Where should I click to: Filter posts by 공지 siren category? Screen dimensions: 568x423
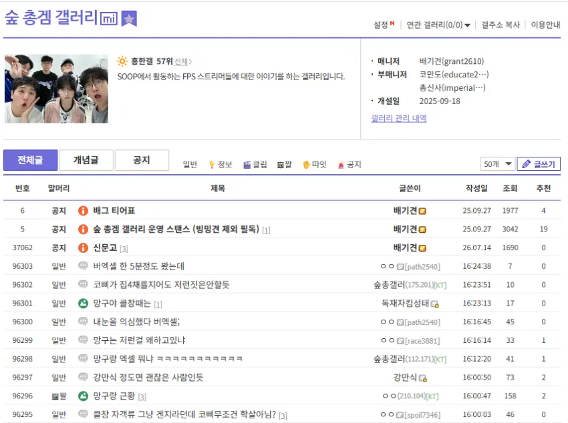[349, 165]
